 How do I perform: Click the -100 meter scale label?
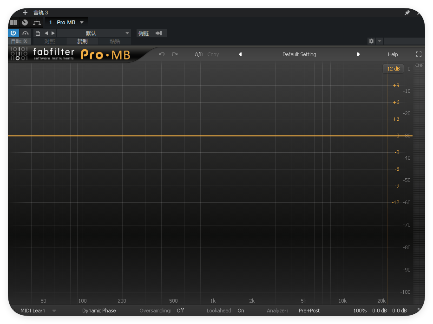(405, 292)
